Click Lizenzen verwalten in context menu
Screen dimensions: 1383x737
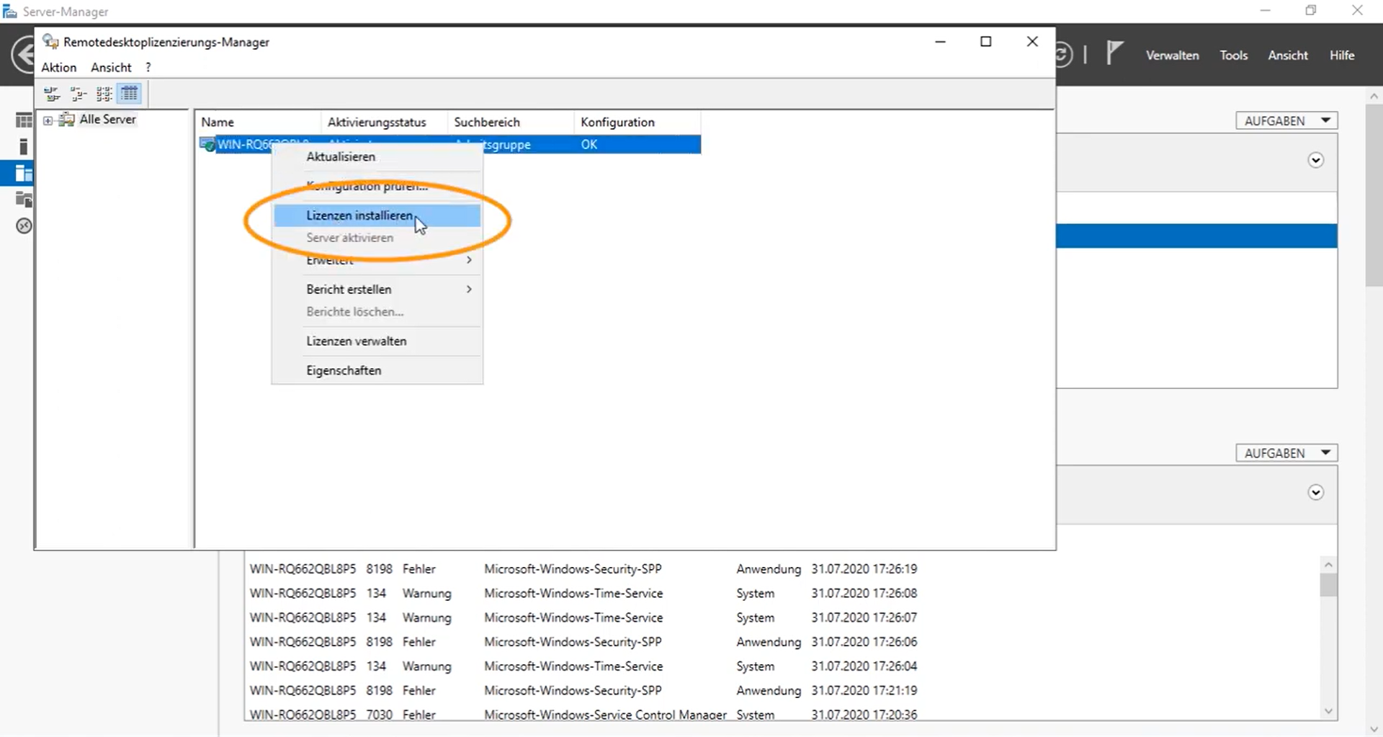tap(356, 341)
